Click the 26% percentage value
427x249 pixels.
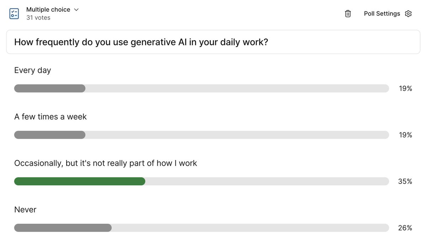[x=405, y=228]
